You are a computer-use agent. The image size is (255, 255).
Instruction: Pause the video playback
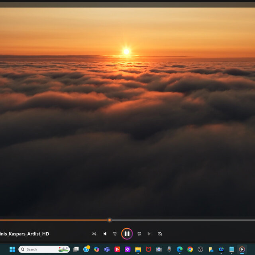[x=127, y=233]
